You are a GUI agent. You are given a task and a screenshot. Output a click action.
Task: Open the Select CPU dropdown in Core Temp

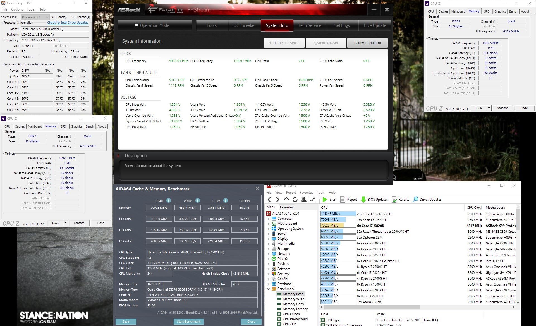coord(35,17)
